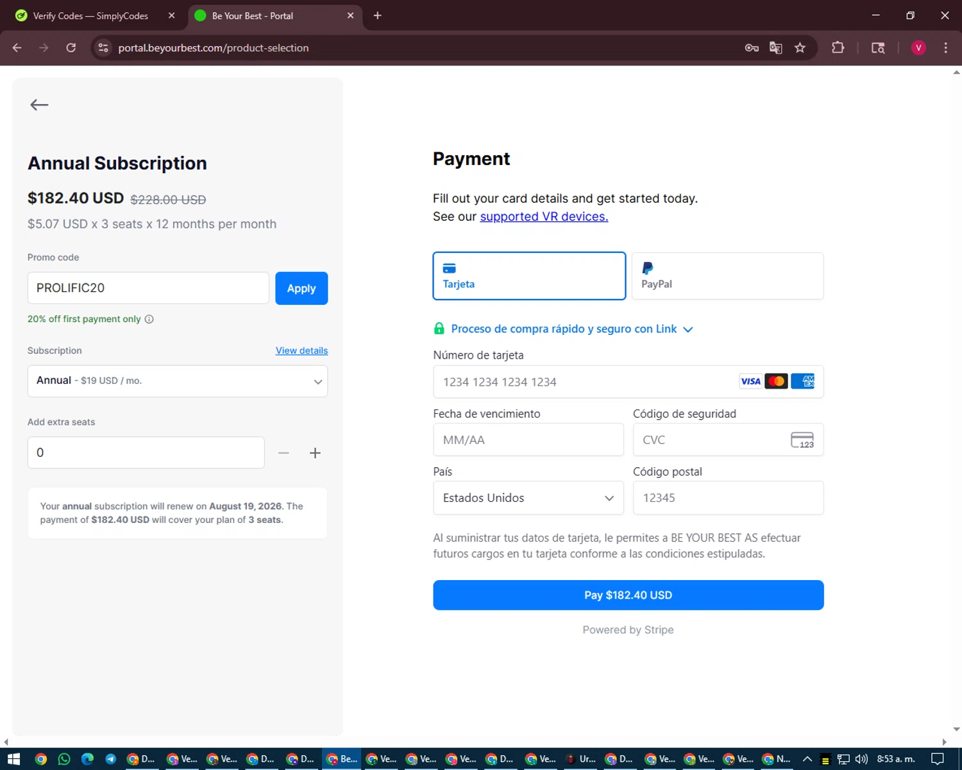Apply the promo code

pos(301,288)
